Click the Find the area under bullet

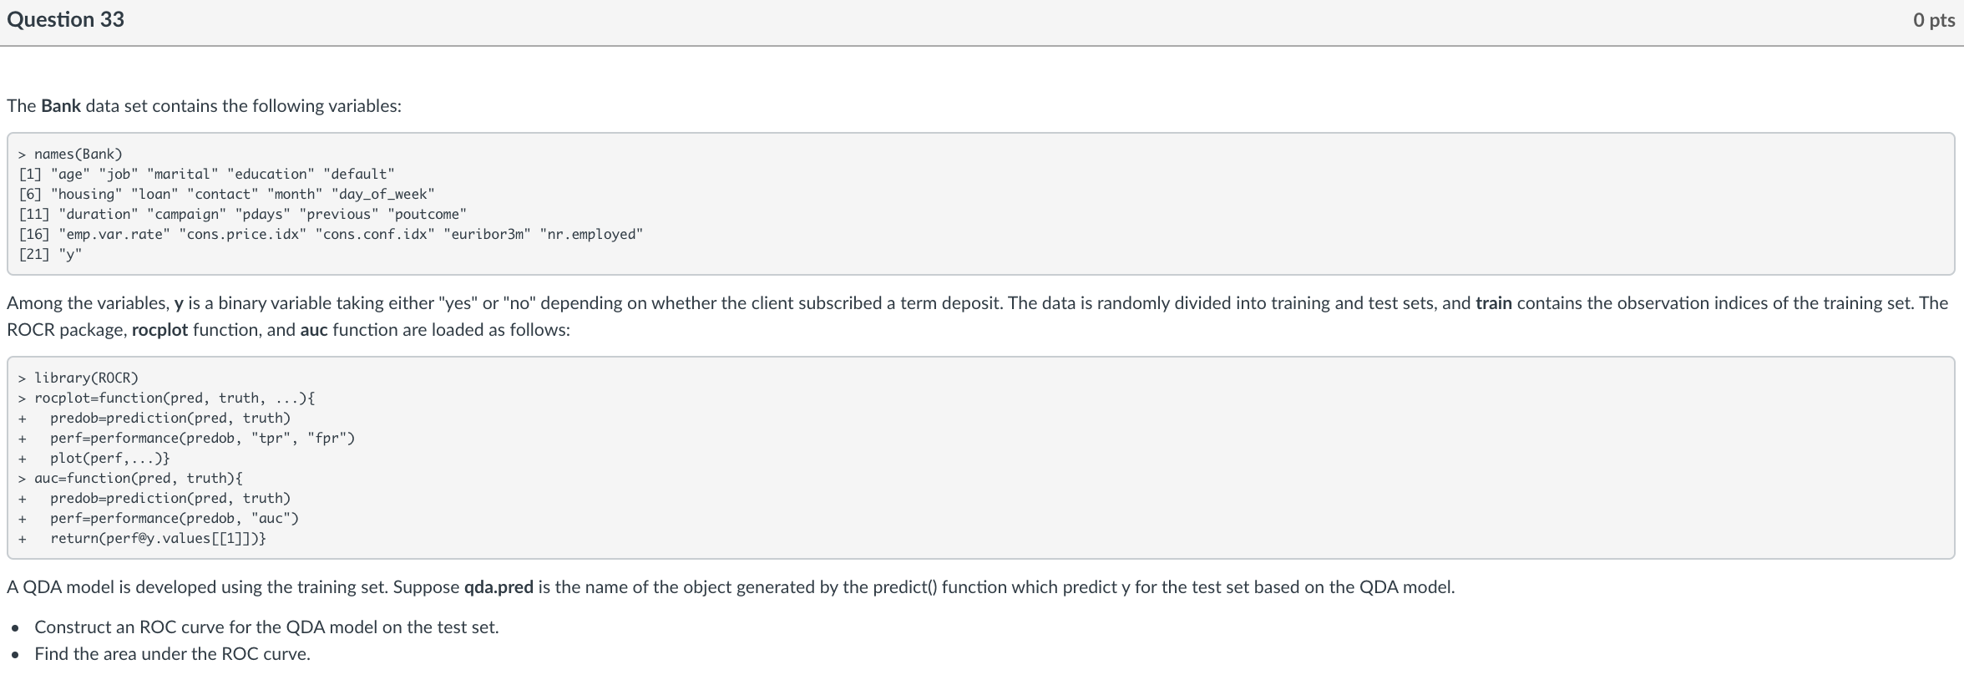point(172,654)
